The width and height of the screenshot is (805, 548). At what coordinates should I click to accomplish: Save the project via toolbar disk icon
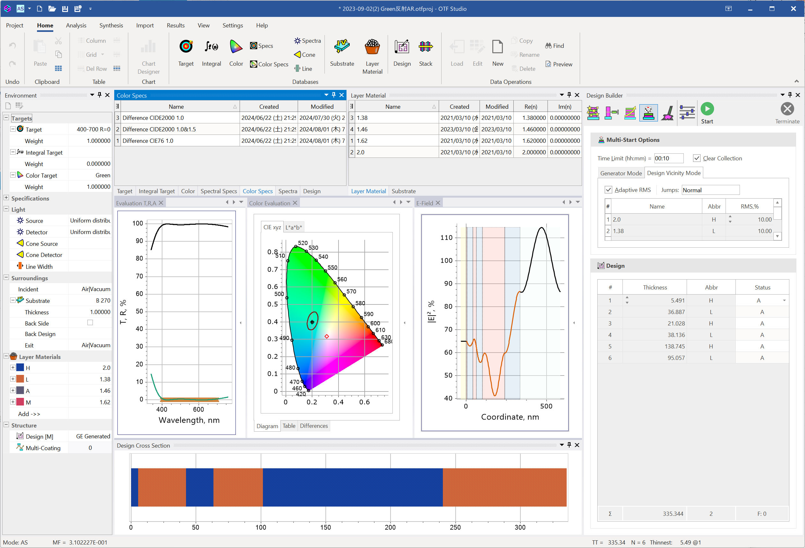coord(65,9)
